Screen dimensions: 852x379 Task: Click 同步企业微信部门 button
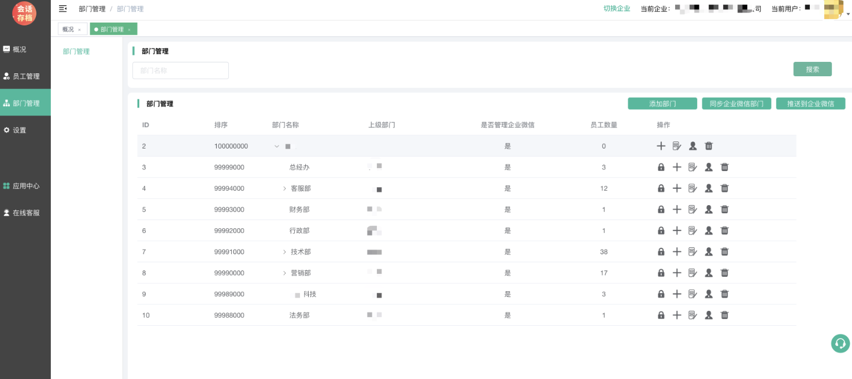736,104
